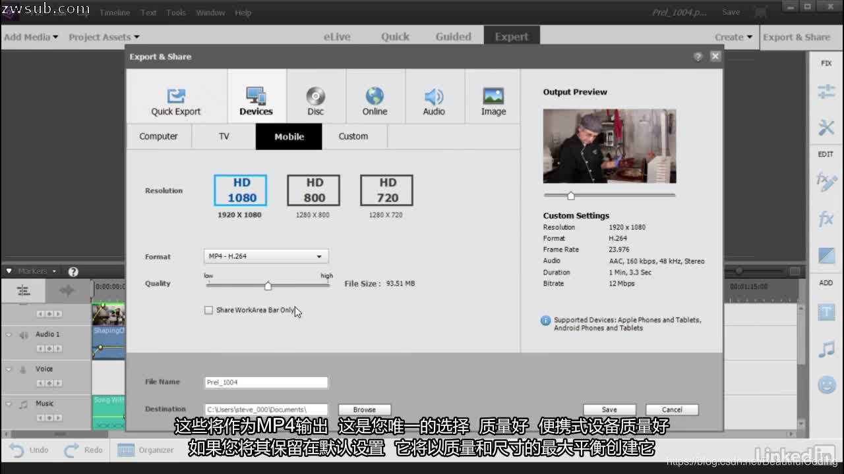Image resolution: width=844 pixels, height=474 pixels.
Task: Select the Expert view tab
Action: click(x=512, y=37)
